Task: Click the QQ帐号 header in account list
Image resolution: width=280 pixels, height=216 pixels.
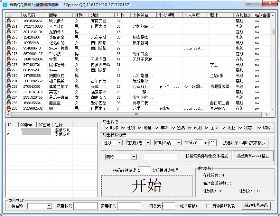Action: tap(27, 124)
